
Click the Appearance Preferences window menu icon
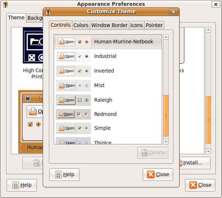(x=5, y=4)
